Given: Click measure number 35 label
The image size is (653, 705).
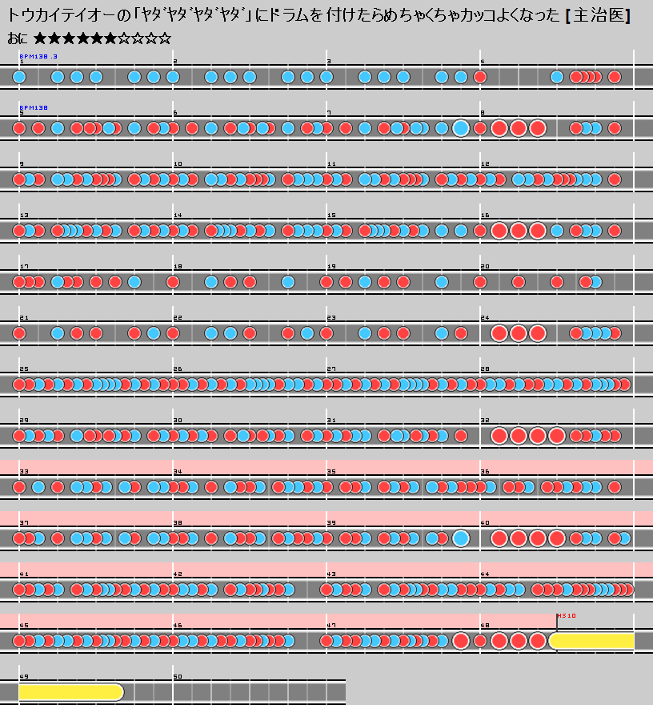Looking at the screenshot, I should pyautogui.click(x=331, y=472).
